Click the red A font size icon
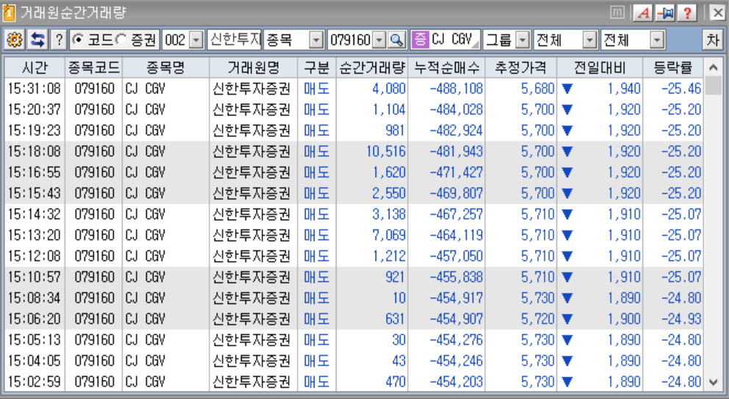 point(644,13)
